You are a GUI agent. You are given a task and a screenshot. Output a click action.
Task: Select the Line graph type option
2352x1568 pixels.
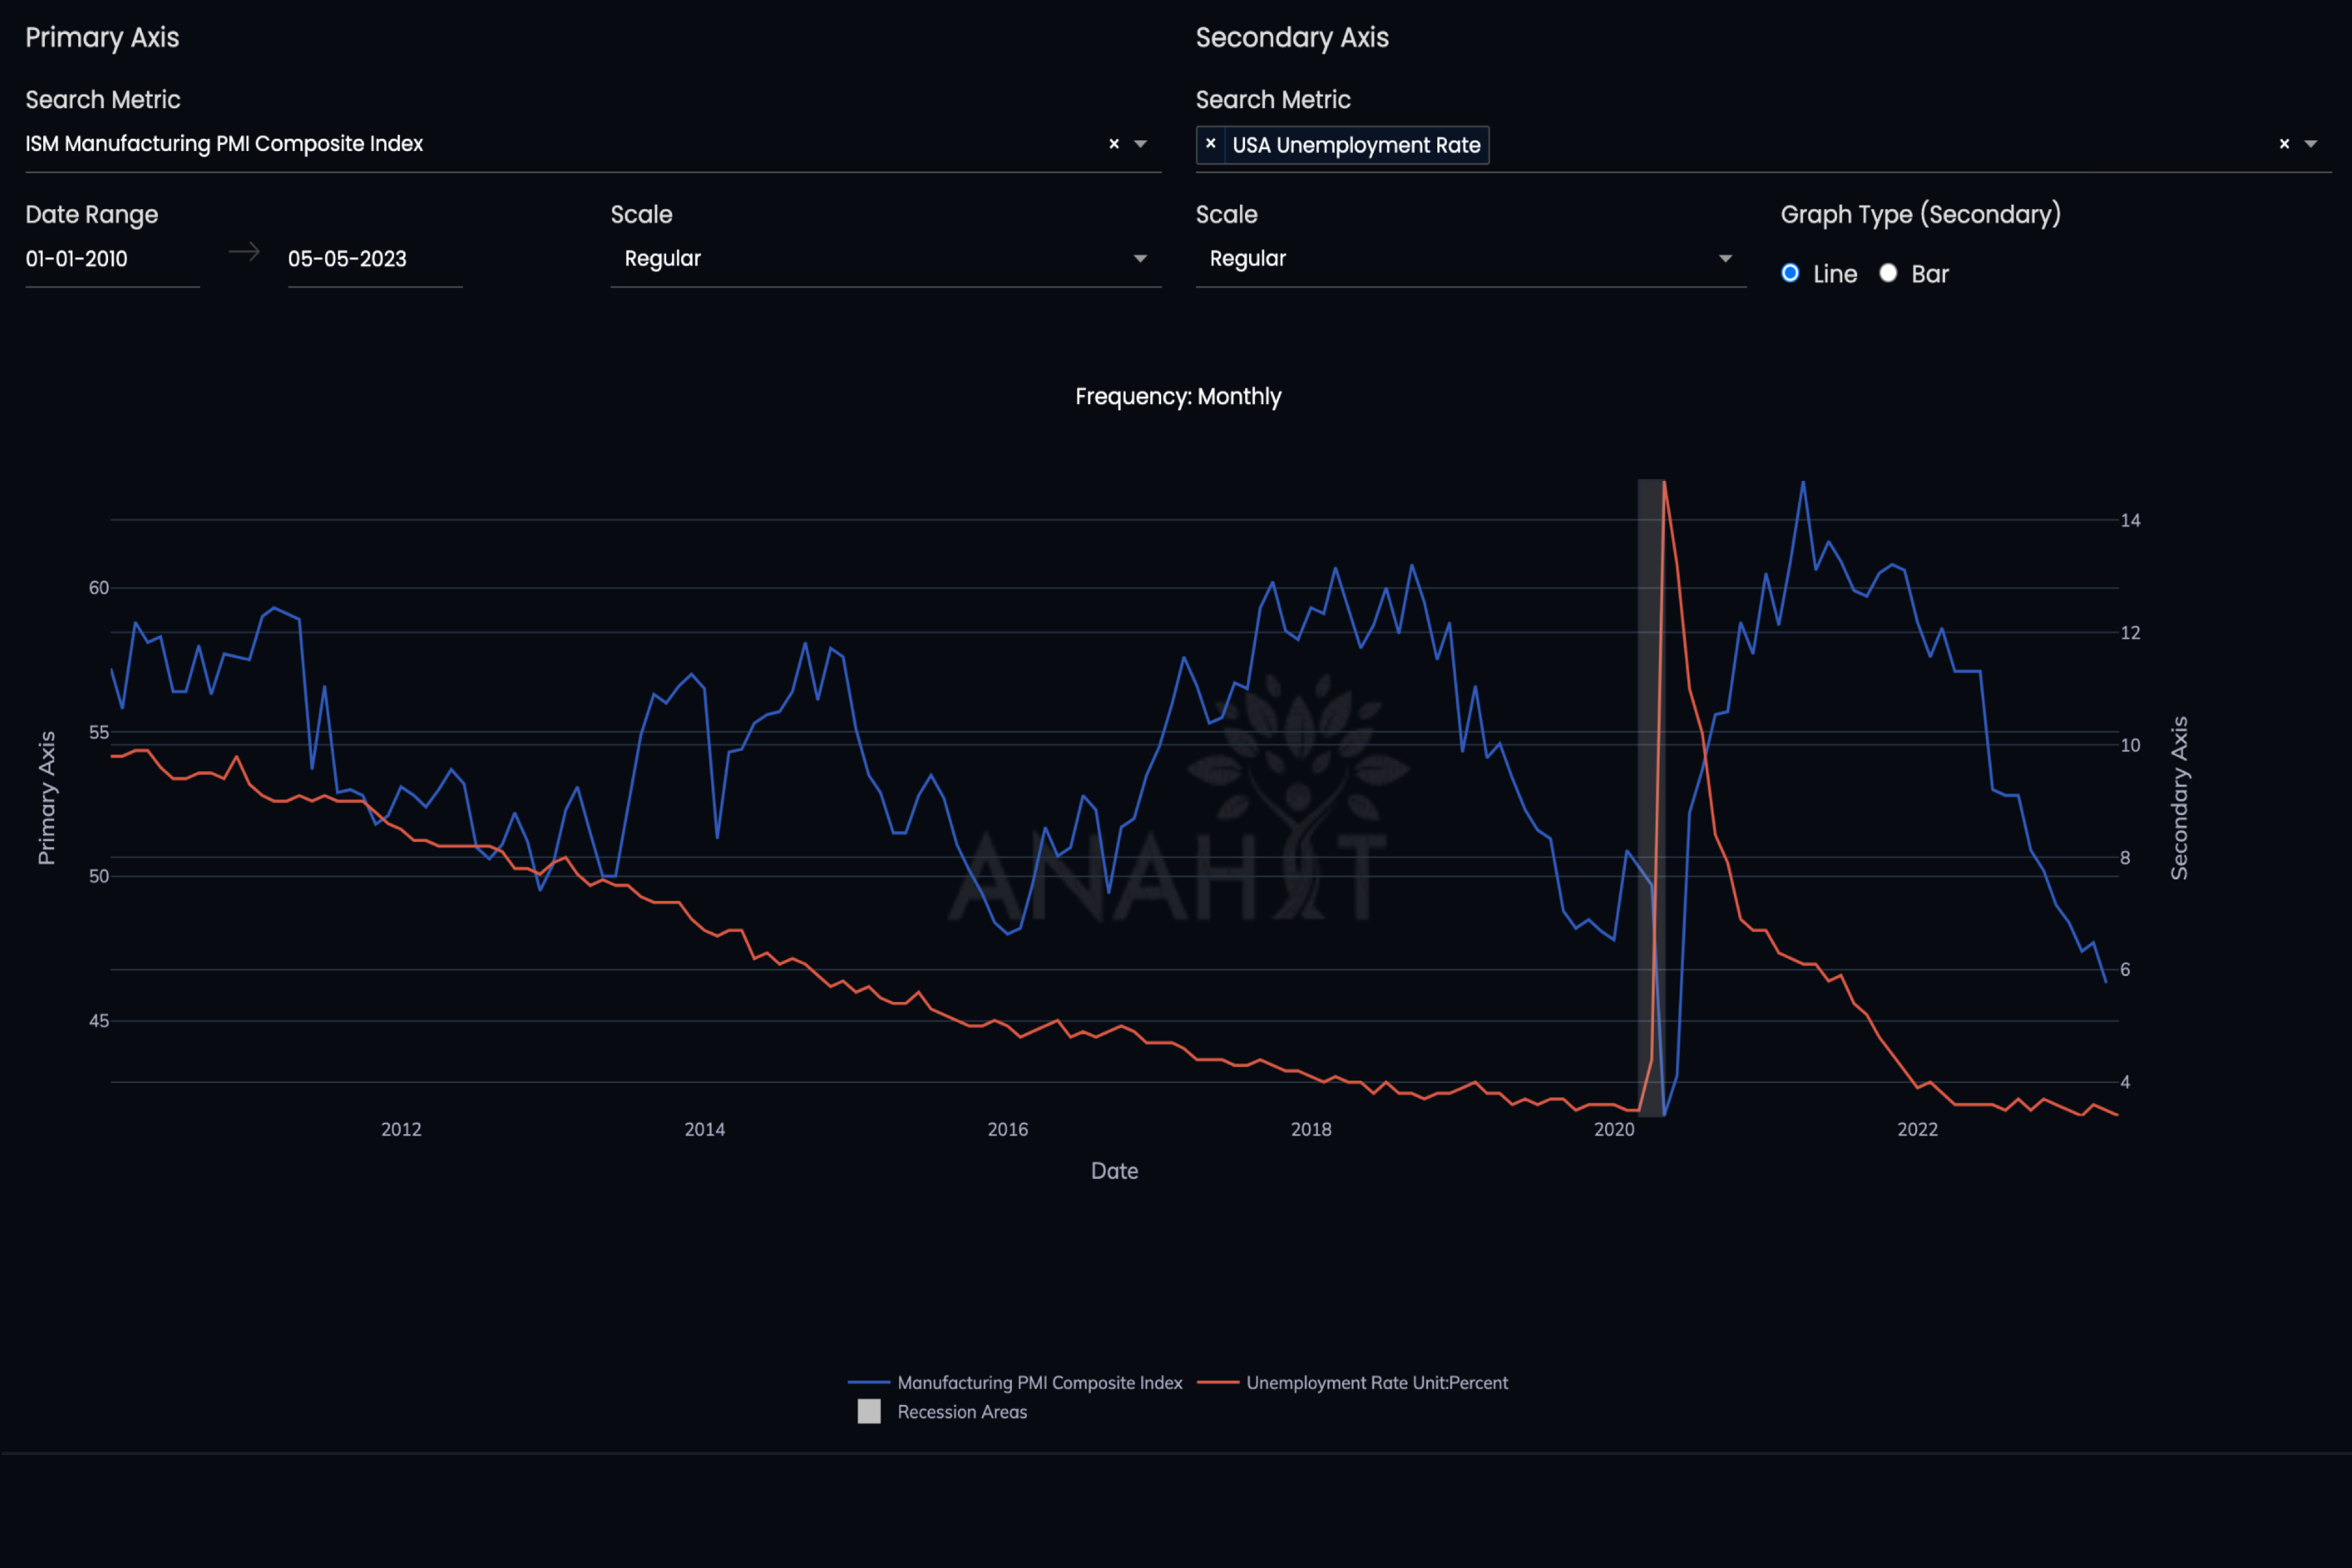[1790, 272]
